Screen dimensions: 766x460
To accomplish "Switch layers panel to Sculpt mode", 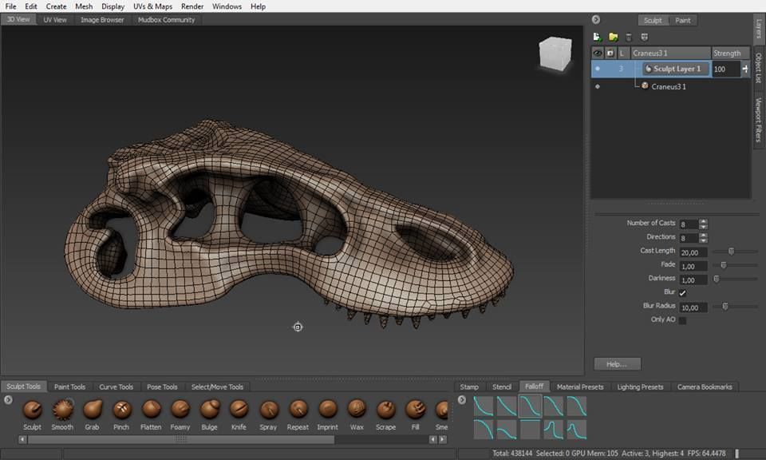I will click(653, 20).
